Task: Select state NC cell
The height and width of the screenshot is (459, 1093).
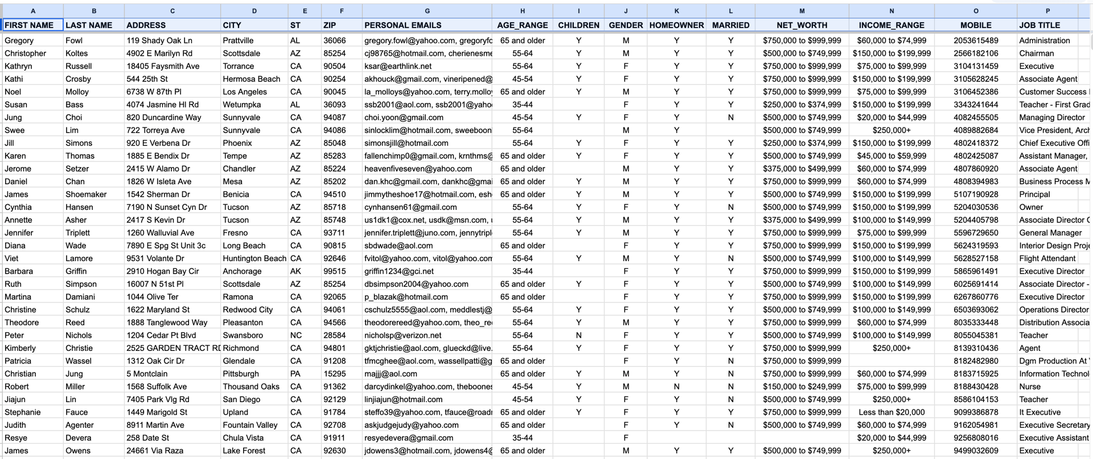Action: 305,335
